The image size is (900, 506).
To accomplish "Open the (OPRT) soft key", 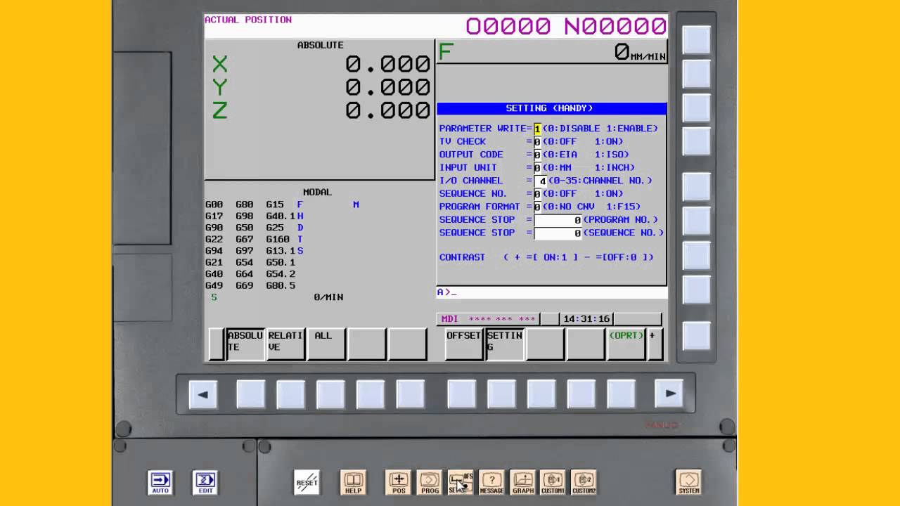I will [626, 344].
